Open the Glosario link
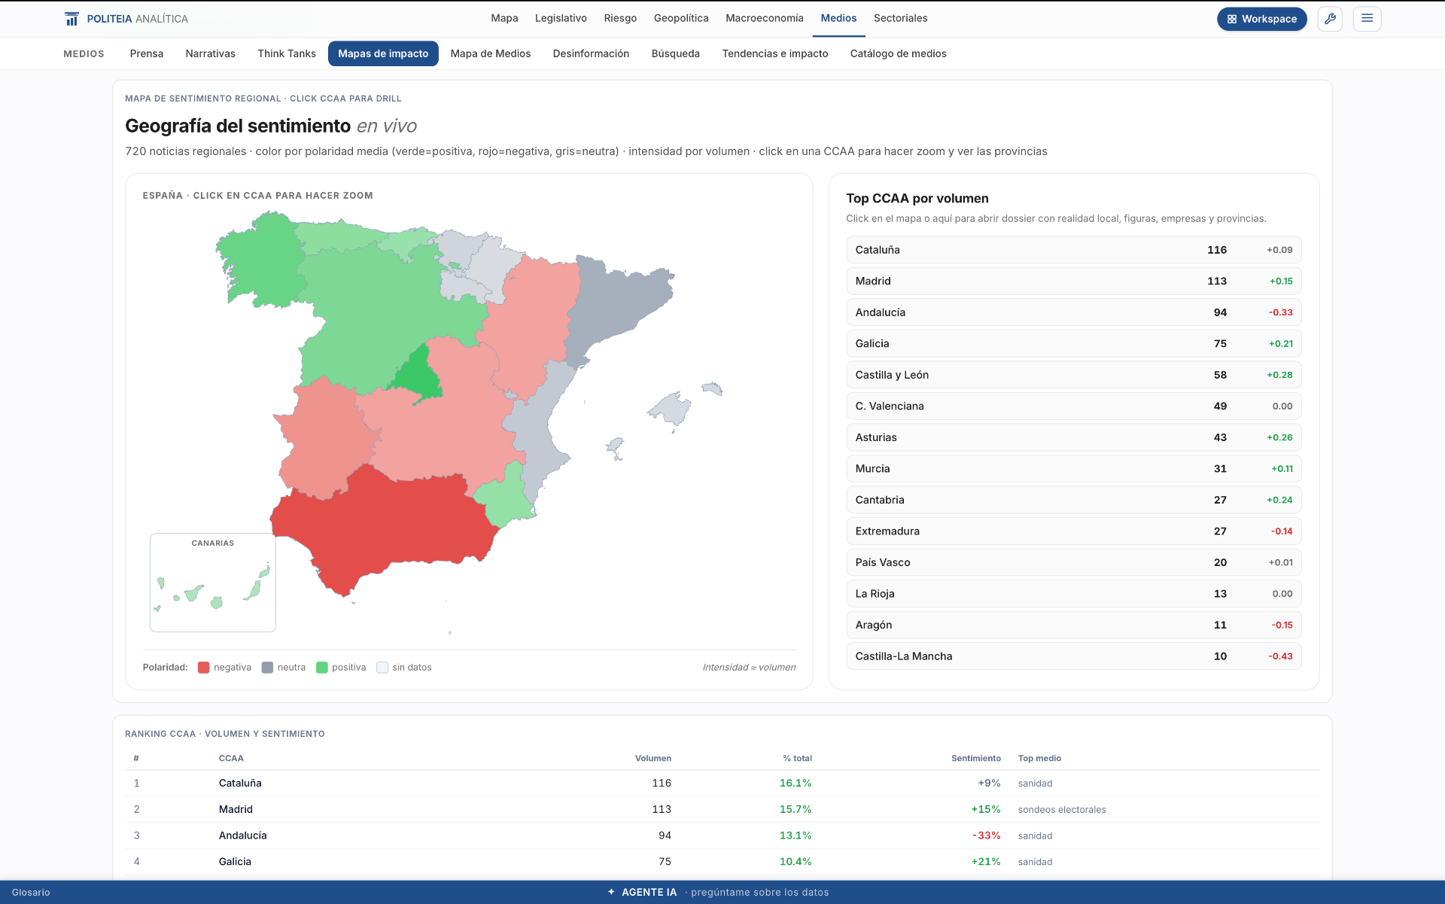This screenshot has height=904, width=1445. 31,892
